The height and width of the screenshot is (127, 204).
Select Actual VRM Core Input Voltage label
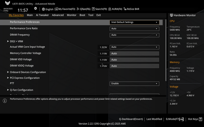(27, 47)
